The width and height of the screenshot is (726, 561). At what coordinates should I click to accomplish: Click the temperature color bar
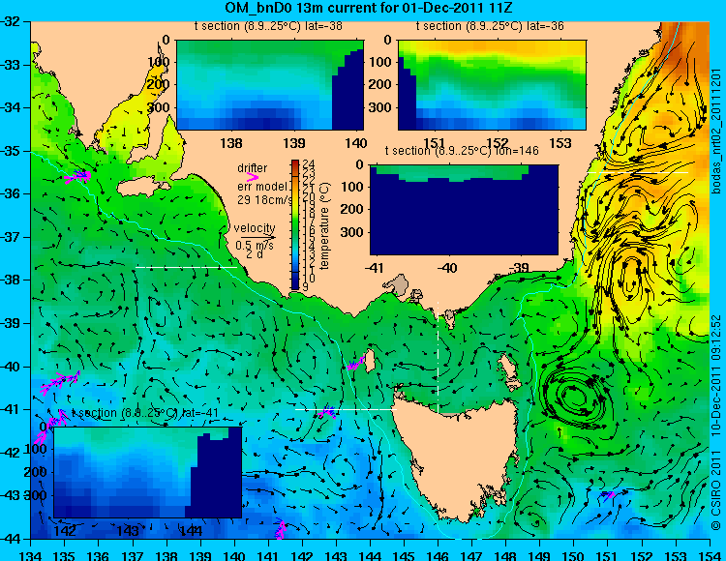(295, 224)
